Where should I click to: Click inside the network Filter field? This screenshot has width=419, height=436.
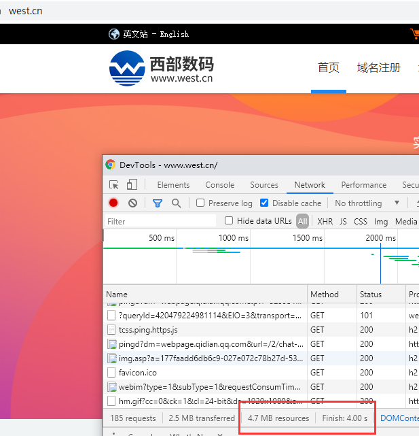pyautogui.click(x=160, y=221)
